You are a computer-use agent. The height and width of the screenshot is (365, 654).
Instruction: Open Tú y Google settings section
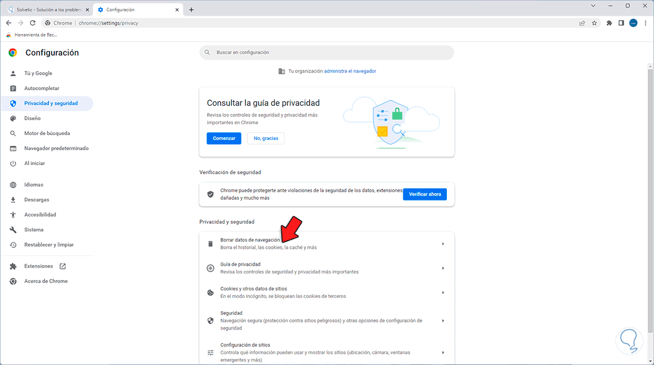click(46, 73)
